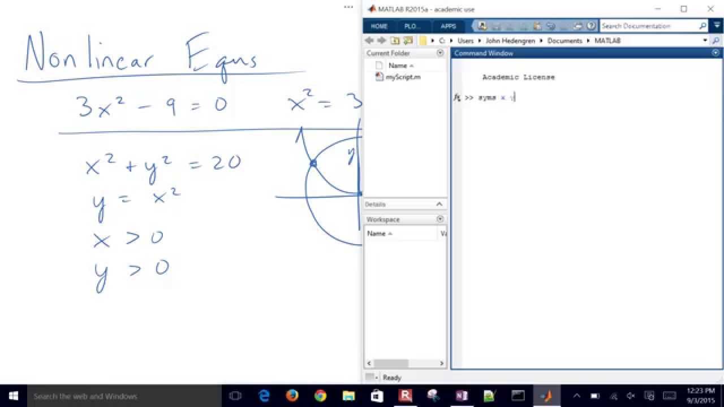The image size is (724, 407).
Task: Show hidden system tray icons
Action: 577,396
